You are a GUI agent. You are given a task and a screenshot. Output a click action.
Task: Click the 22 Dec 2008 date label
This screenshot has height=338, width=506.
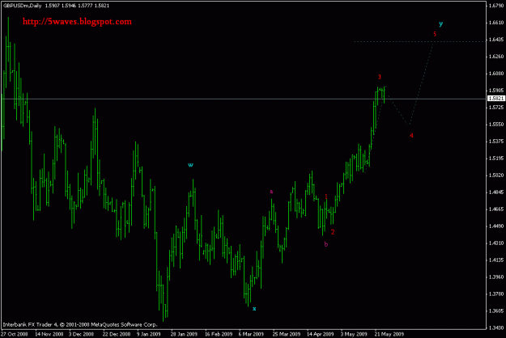pyautogui.click(x=117, y=334)
